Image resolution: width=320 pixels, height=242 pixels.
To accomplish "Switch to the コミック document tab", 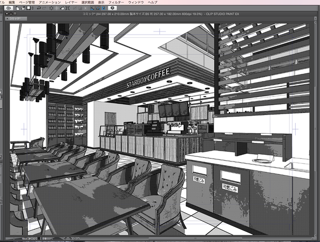I will [16, 19].
